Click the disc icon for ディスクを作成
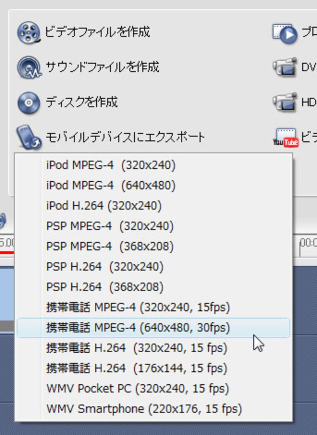Screen dimensions: 317x435 [29, 103]
